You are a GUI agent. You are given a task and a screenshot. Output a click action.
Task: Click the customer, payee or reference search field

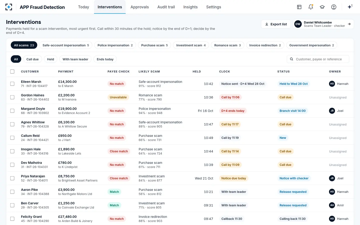click(x=318, y=59)
